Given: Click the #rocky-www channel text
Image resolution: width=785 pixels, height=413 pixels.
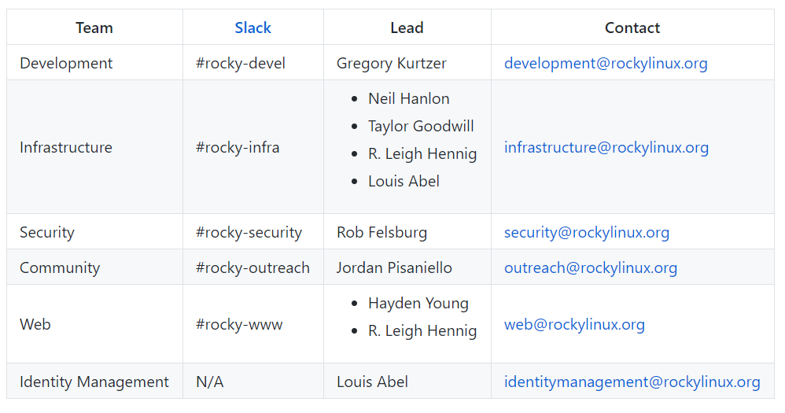Looking at the screenshot, I should (x=239, y=324).
